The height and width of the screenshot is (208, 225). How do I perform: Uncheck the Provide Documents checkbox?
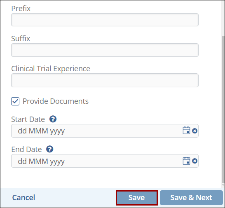[15, 101]
